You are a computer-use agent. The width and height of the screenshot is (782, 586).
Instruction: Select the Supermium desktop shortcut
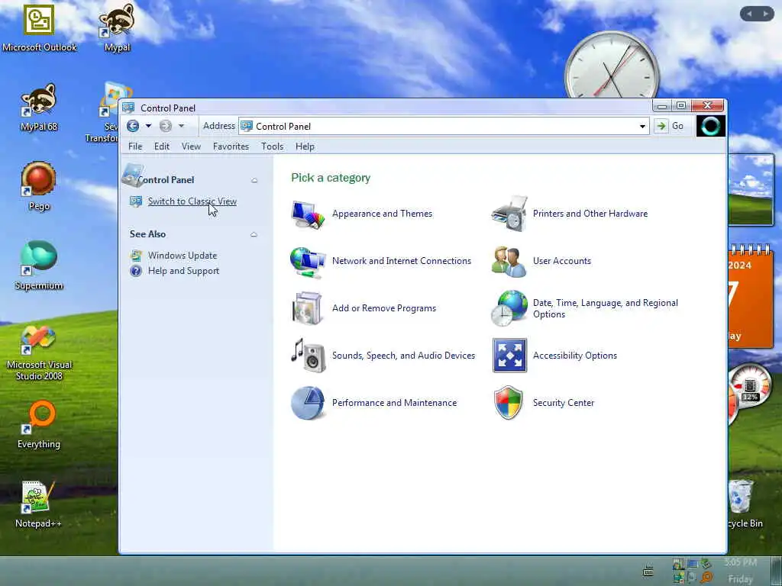(39, 266)
